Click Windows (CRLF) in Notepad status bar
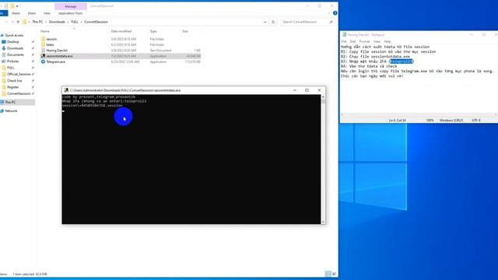The width and height of the screenshot is (498, 280). (x=451, y=121)
